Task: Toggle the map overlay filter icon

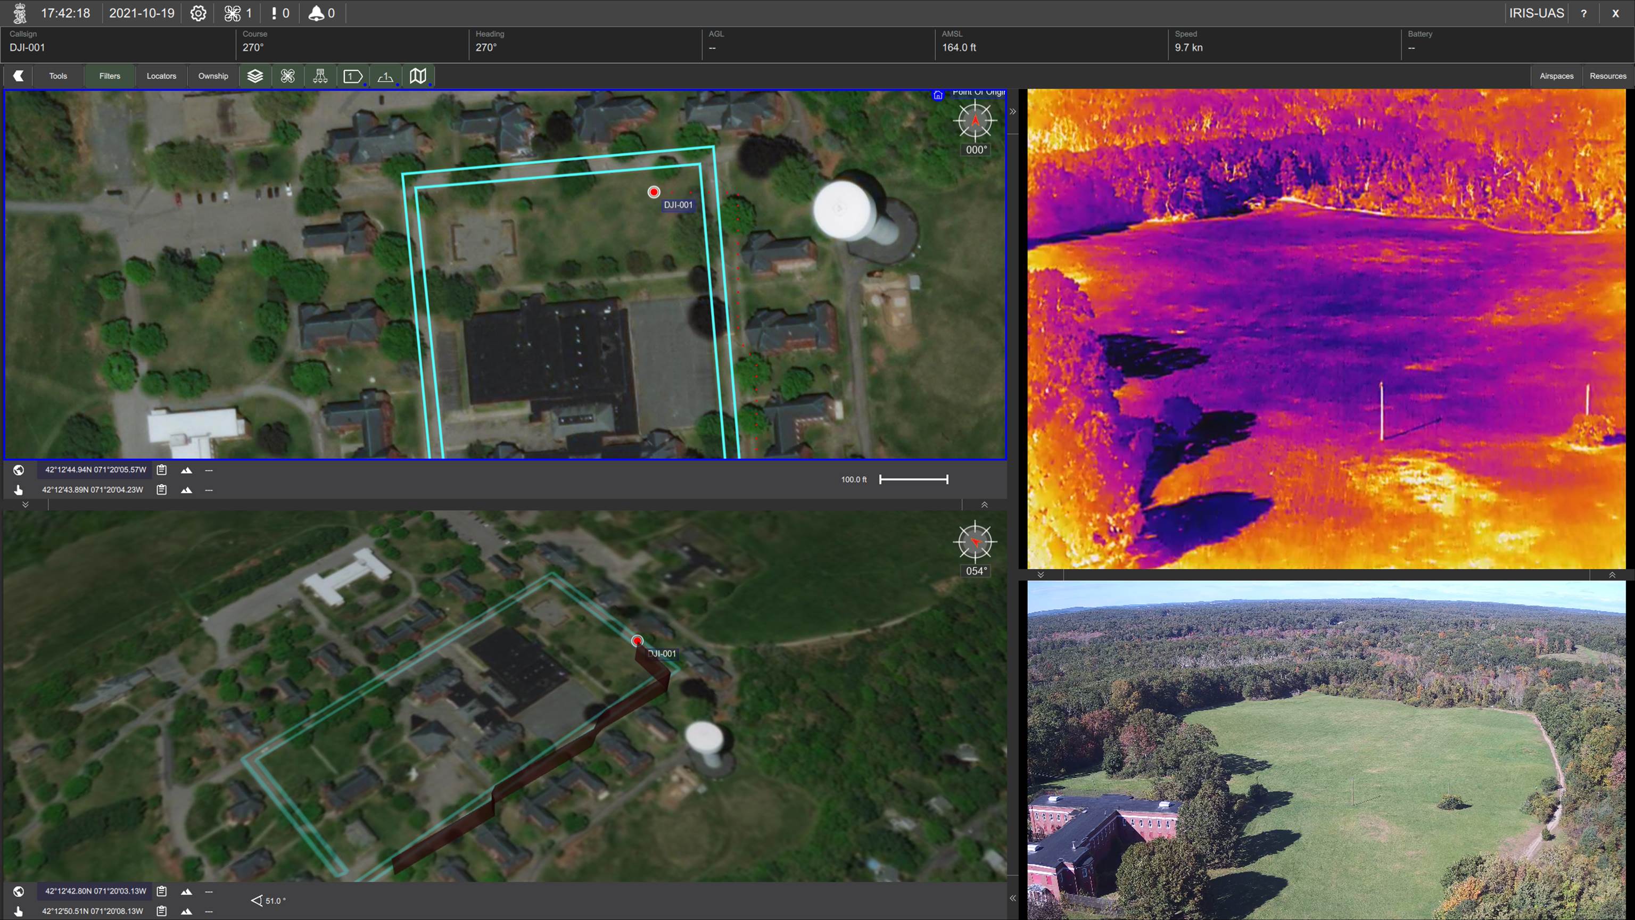Action: click(x=418, y=76)
